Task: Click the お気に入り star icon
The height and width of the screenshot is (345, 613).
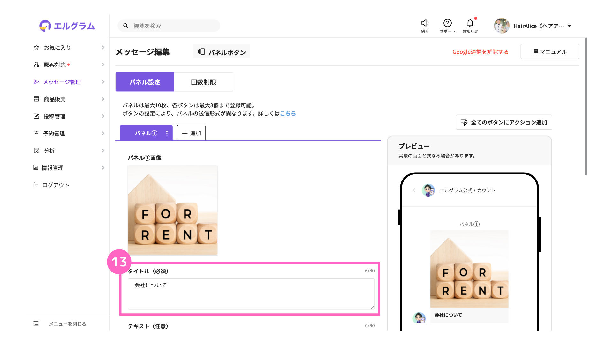Action: (x=36, y=47)
